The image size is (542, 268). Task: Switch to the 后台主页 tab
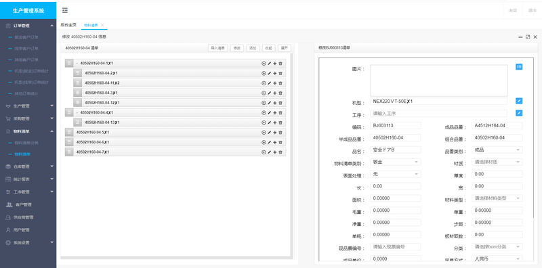coord(68,25)
